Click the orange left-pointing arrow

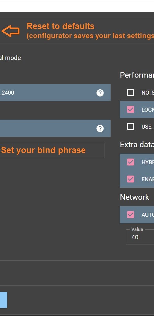pyautogui.click(x=10, y=31)
